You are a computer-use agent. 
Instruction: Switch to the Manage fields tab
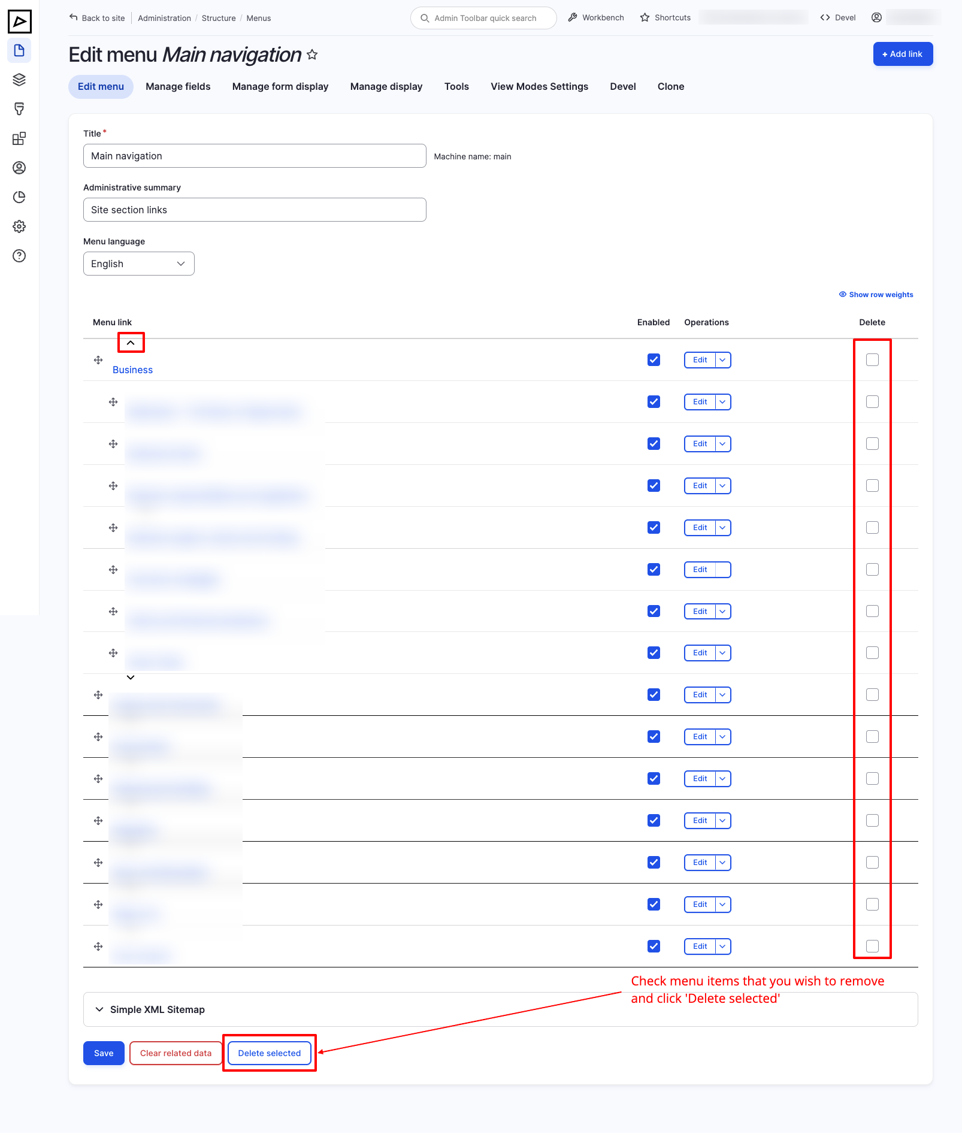click(x=178, y=86)
